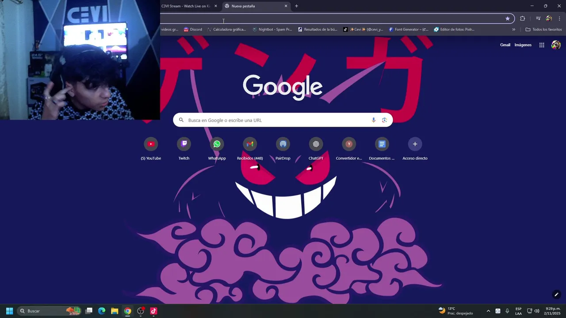Viewport: 566px width, 318px height.
Task: Open the Cevi TikTok bookmark
Action: pyautogui.click(x=363, y=30)
